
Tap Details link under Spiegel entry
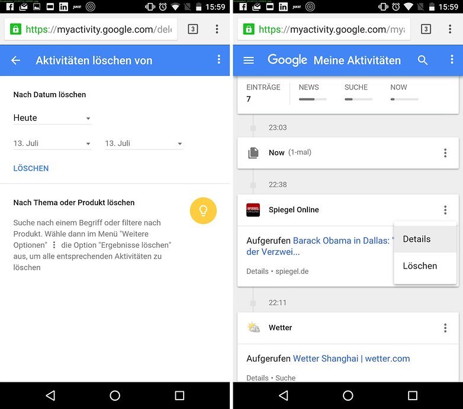coord(257,271)
